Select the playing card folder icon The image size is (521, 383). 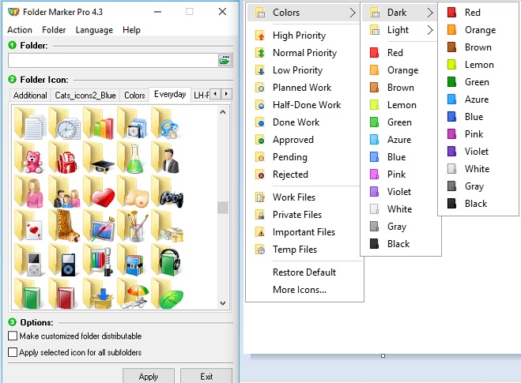coord(30,227)
